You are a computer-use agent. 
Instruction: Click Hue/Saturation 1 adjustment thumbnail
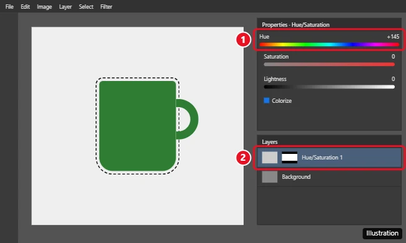pyautogui.click(x=270, y=157)
